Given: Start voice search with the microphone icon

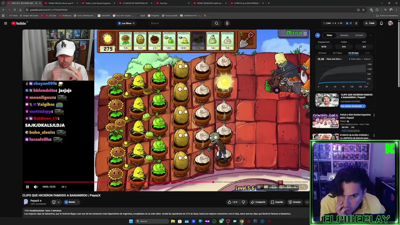Looking at the screenshot, I should tap(227, 23).
